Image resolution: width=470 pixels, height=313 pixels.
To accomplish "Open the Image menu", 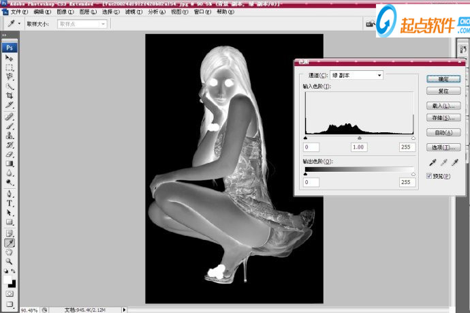I will click(x=65, y=12).
